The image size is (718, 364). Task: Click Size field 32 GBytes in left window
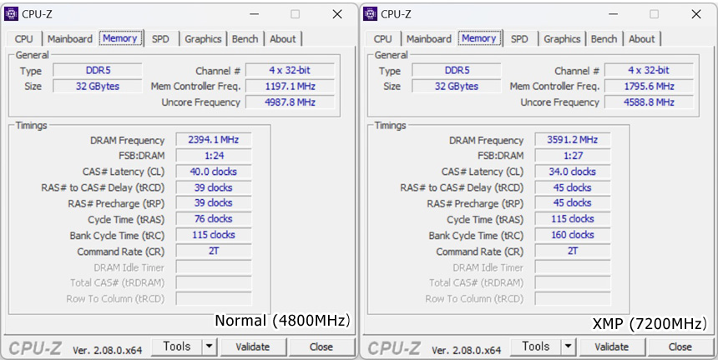click(x=98, y=87)
